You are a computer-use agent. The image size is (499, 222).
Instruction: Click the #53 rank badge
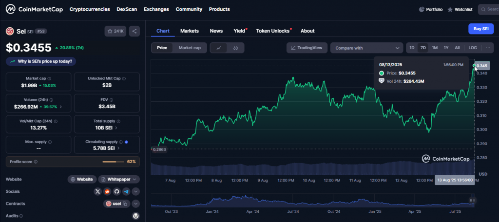pyautogui.click(x=40, y=31)
